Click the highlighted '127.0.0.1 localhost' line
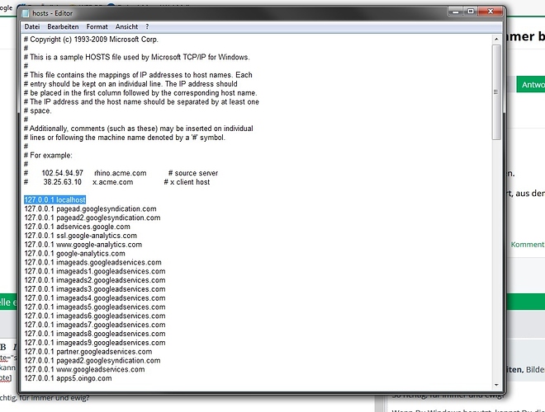The height and width of the screenshot is (412, 545). 55,199
